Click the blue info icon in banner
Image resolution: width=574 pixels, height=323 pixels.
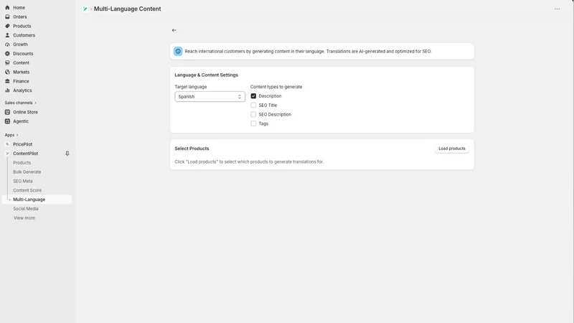(x=178, y=51)
